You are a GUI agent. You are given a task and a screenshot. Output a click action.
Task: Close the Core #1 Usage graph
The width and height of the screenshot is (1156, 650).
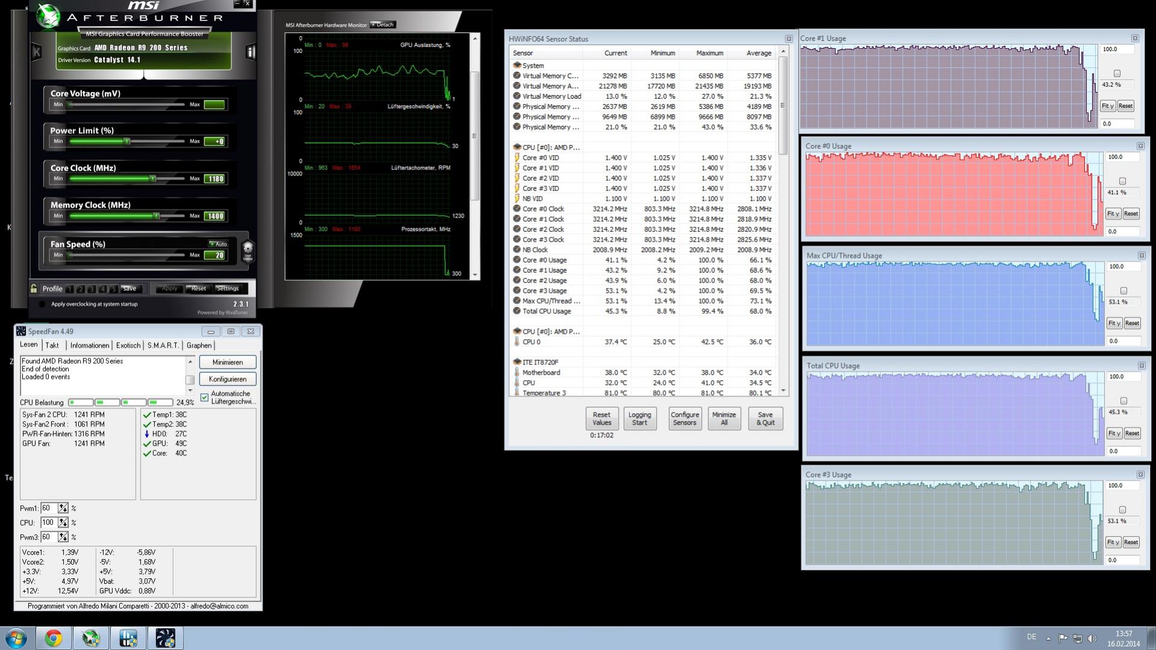(x=1135, y=39)
